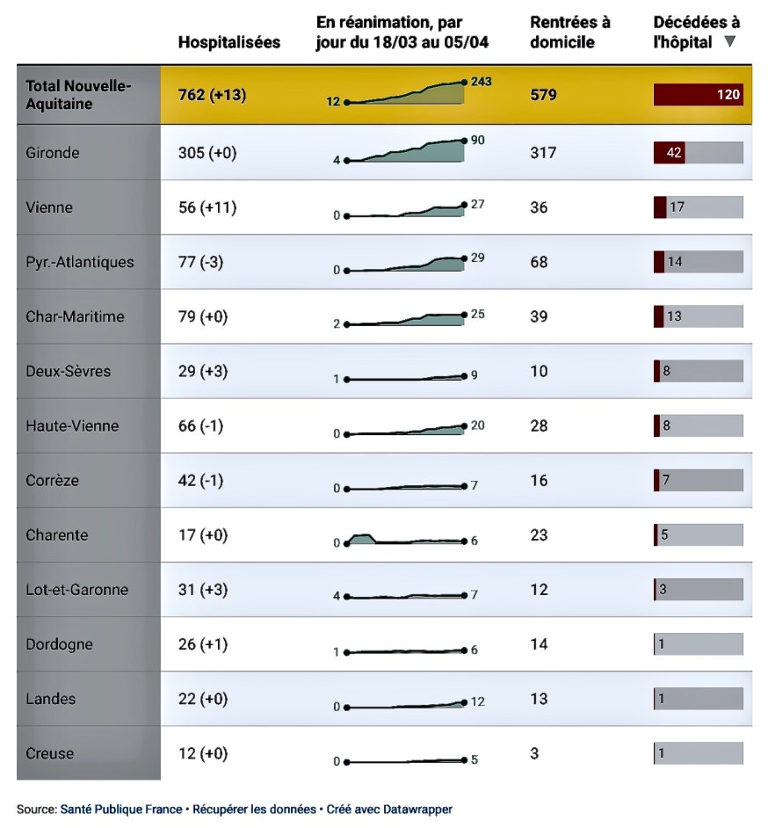This screenshot has height=828, width=768.
Task: Click the Haute-Vienne sparkline ending at 20
Action: [405, 429]
